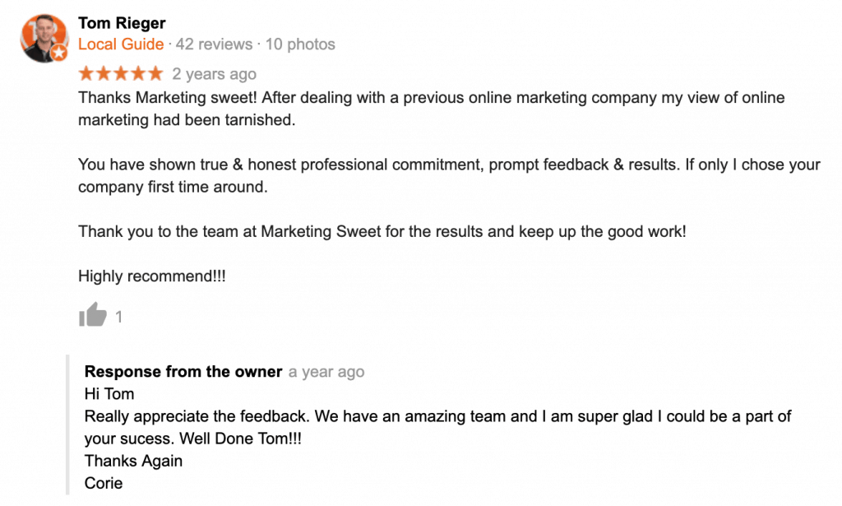
Task: Click the 'Highly recommend!!!' line
Action: (152, 276)
